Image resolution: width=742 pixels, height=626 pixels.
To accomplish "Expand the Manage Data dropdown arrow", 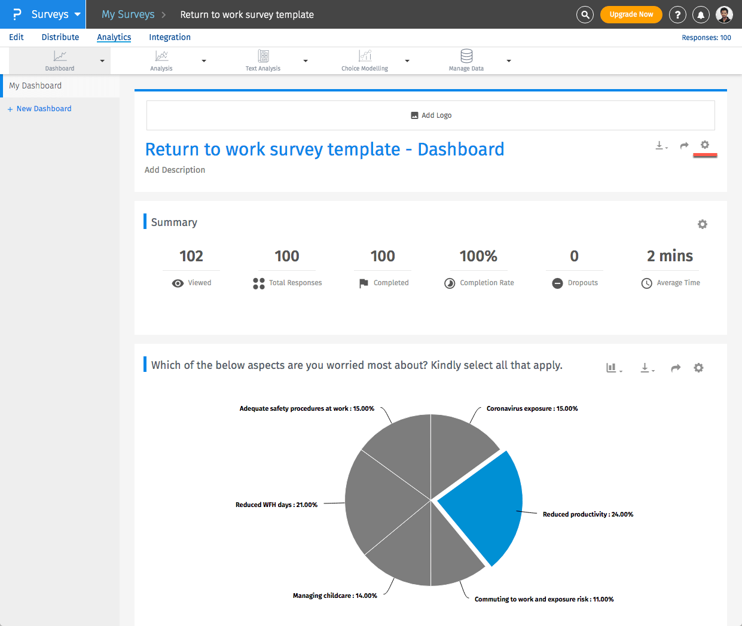I will [x=509, y=60].
